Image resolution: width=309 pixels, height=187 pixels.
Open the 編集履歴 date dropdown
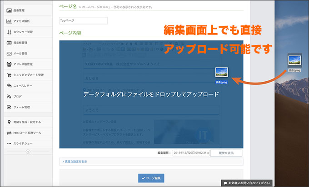(x=190, y=153)
